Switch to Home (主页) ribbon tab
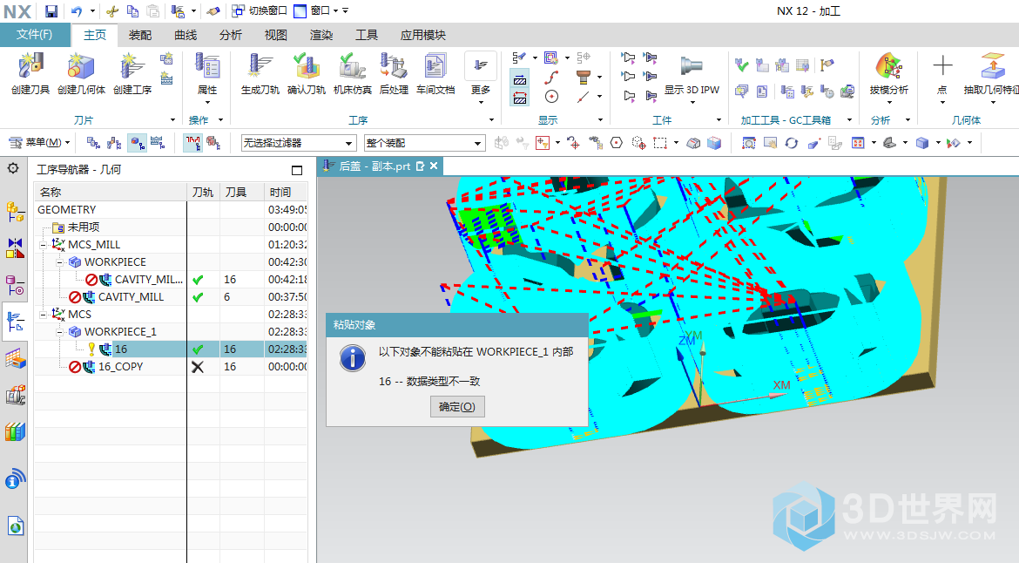Viewport: 1019px width, 563px height. [x=94, y=35]
